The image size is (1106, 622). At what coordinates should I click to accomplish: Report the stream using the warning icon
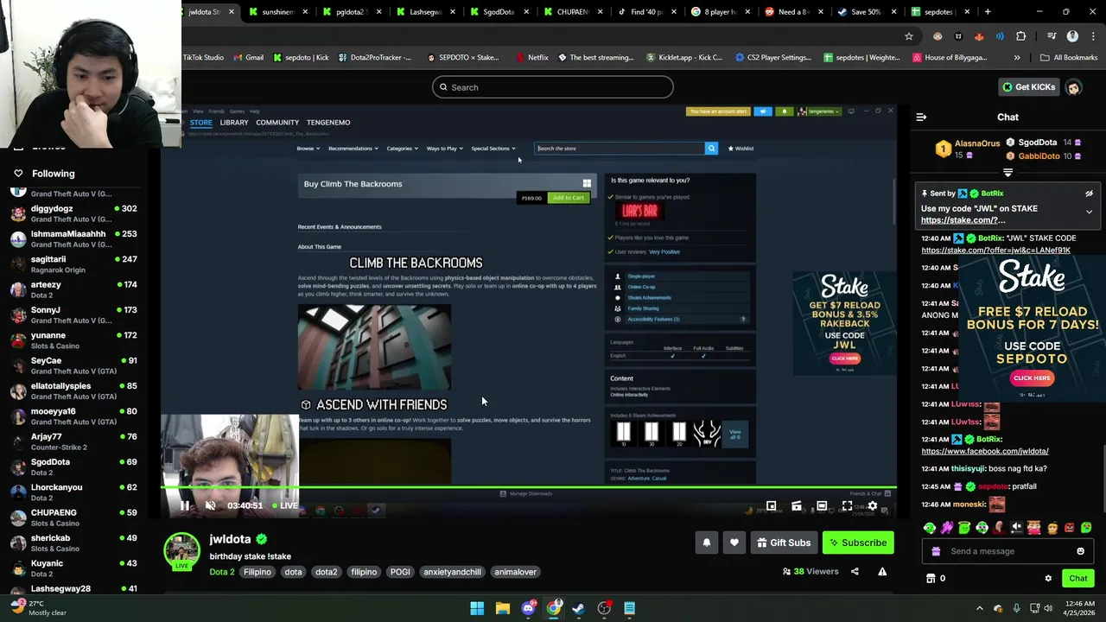point(882,571)
